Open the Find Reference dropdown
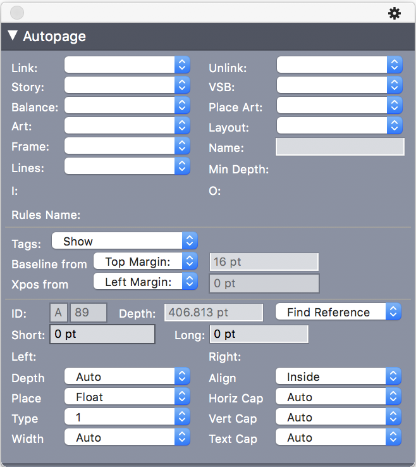 pos(338,312)
